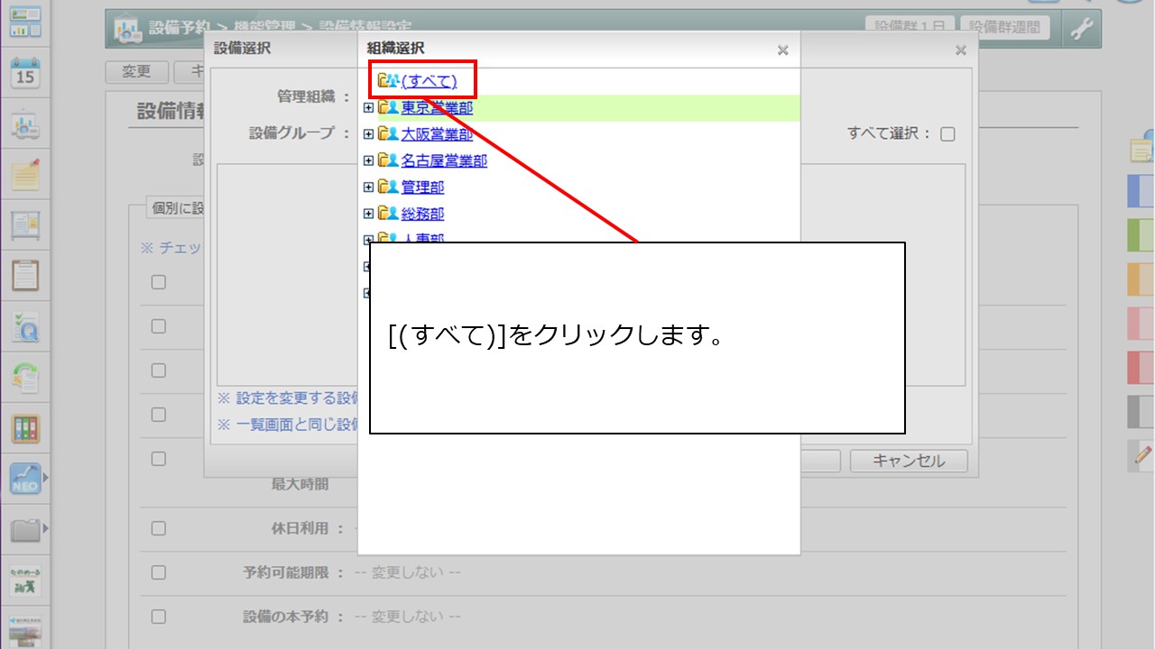
Task: Select 管理部 in the organization tree
Action: 422,187
